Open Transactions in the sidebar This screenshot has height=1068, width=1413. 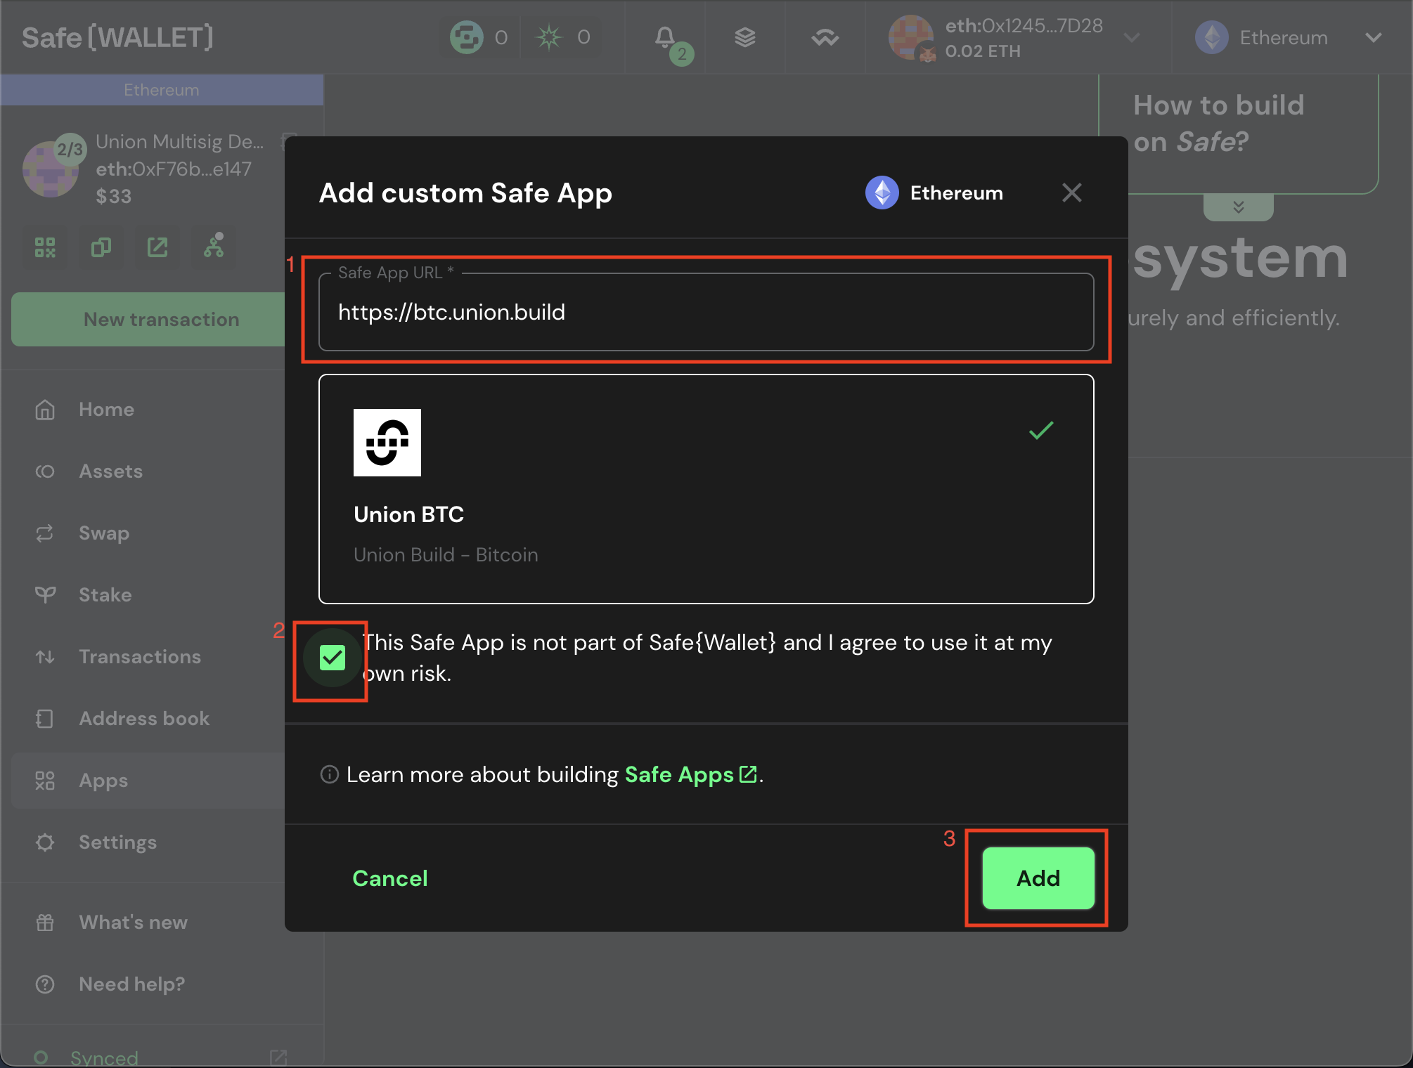point(140,657)
